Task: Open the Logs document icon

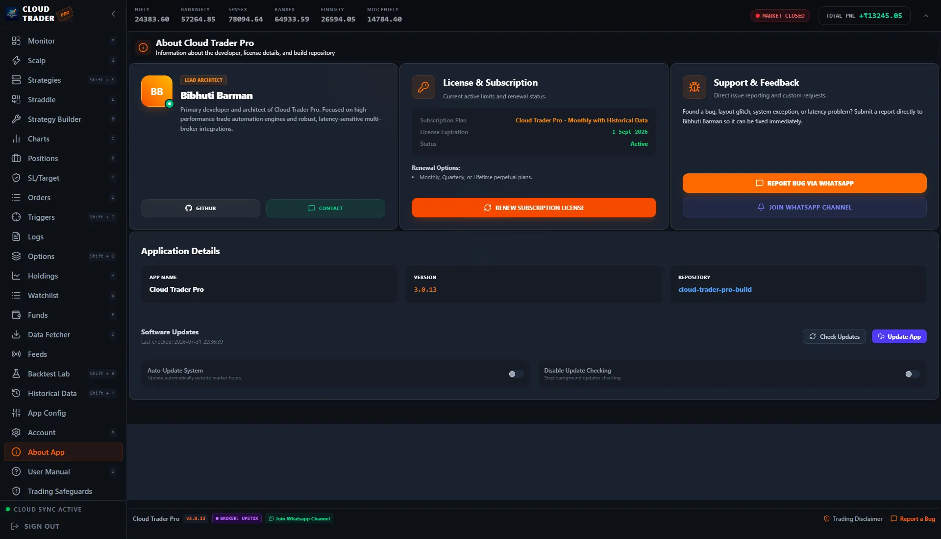Action: [16, 236]
